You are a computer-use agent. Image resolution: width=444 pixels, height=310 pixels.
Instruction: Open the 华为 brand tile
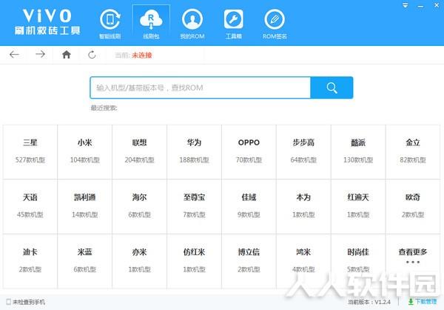(194, 152)
